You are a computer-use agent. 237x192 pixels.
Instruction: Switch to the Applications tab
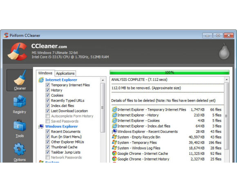tap(65, 74)
